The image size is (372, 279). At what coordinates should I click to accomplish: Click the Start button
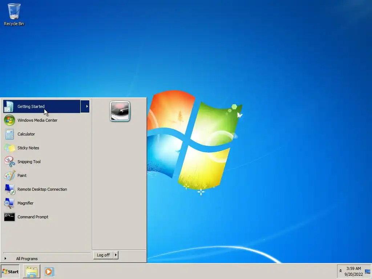coord(10,272)
